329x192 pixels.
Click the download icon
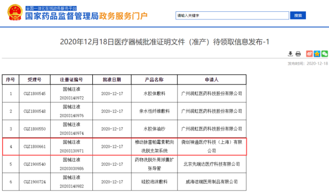click(290, 54)
